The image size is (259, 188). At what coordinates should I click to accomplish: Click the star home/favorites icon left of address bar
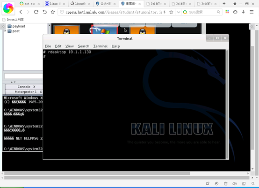point(53,12)
